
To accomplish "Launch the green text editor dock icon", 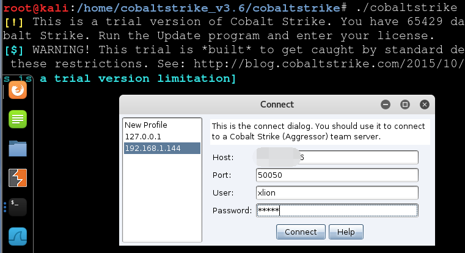I will tap(18, 119).
